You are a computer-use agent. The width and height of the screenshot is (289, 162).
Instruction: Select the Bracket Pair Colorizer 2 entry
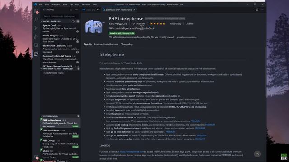(60, 49)
